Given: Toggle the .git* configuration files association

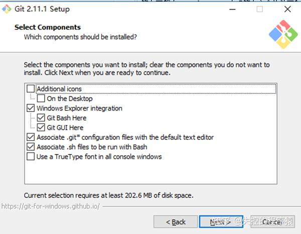Looking at the screenshot, I should pyautogui.click(x=31, y=137).
